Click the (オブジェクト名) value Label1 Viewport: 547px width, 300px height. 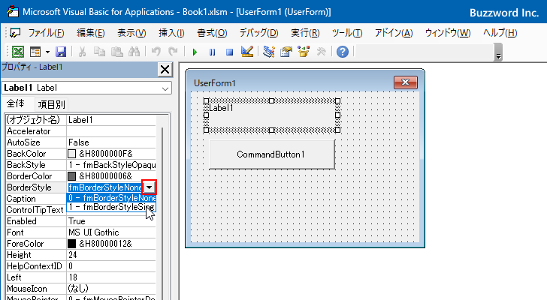[x=111, y=120]
